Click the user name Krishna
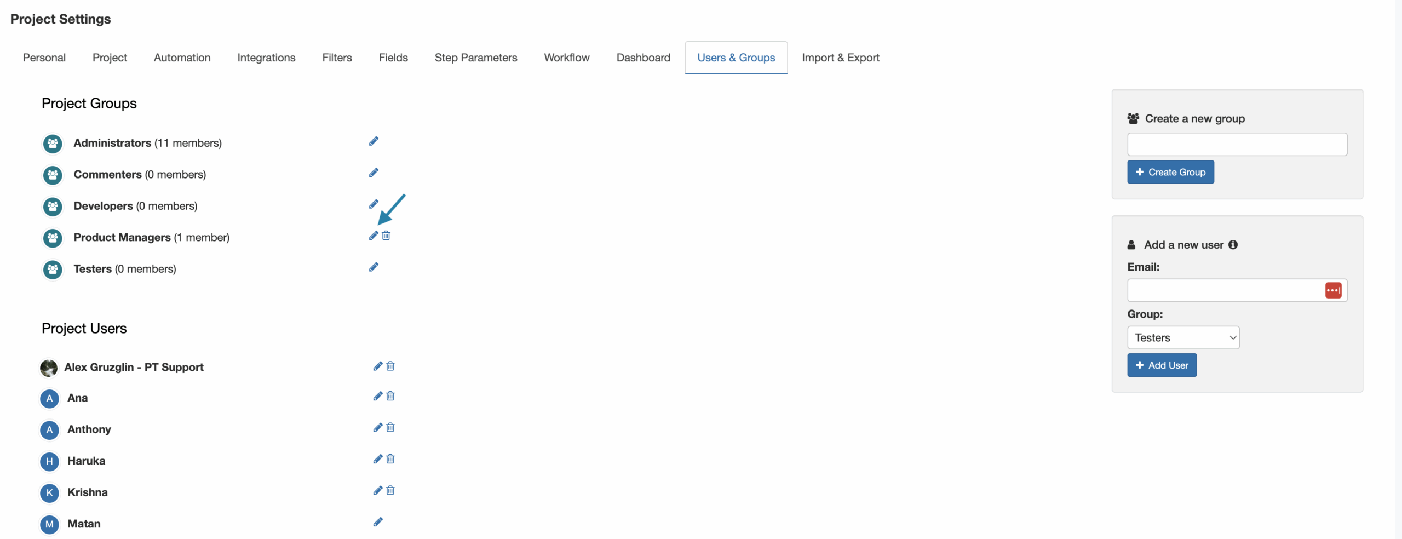Screen dimensions: 1402x539 coord(88,492)
